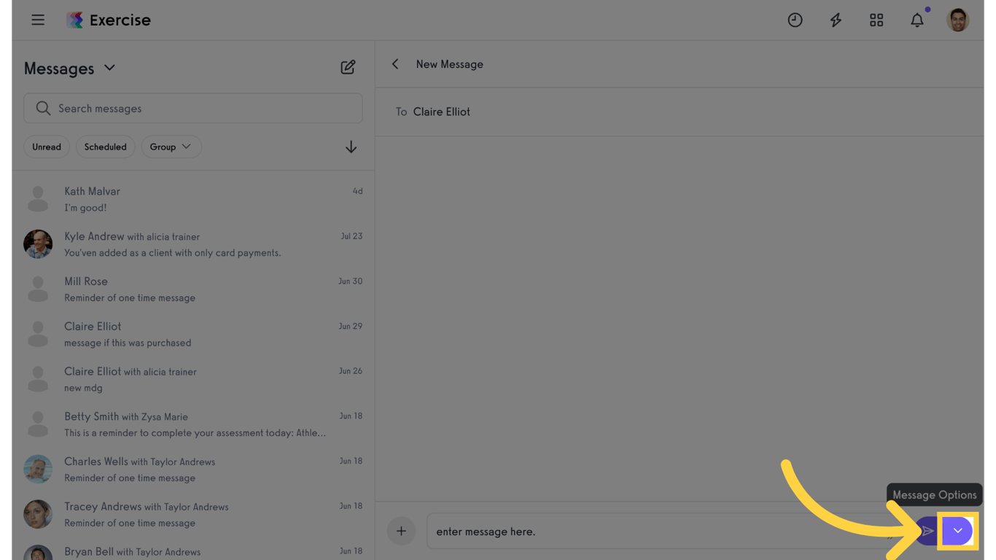This screenshot has height=560, width=996.
Task: Toggle the Unread filter chip
Action: click(x=47, y=147)
